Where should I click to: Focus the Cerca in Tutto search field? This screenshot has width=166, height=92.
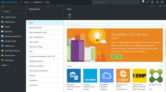point(115,24)
